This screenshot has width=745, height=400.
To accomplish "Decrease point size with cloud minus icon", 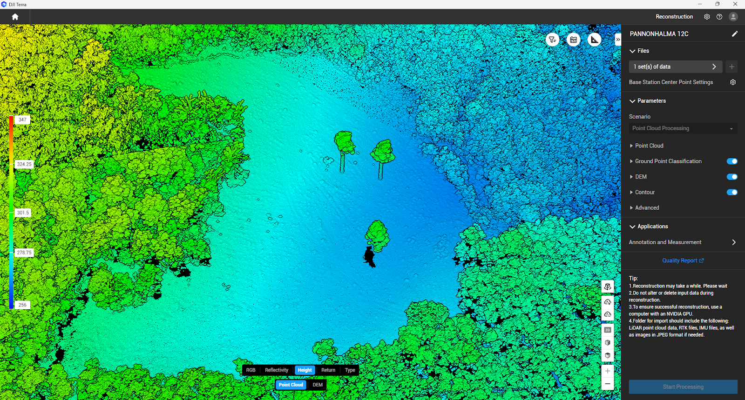I will [608, 314].
